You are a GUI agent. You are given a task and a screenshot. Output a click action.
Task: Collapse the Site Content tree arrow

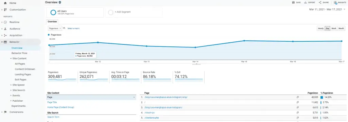[11, 58]
